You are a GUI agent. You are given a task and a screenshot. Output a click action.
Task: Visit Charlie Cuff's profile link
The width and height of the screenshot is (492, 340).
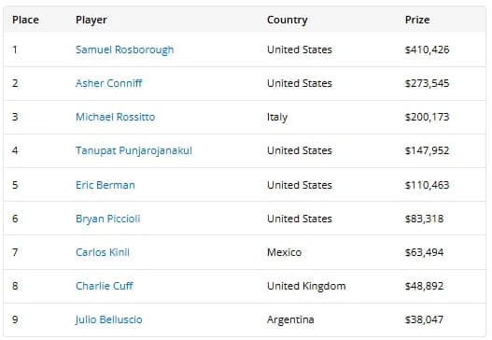coord(105,286)
